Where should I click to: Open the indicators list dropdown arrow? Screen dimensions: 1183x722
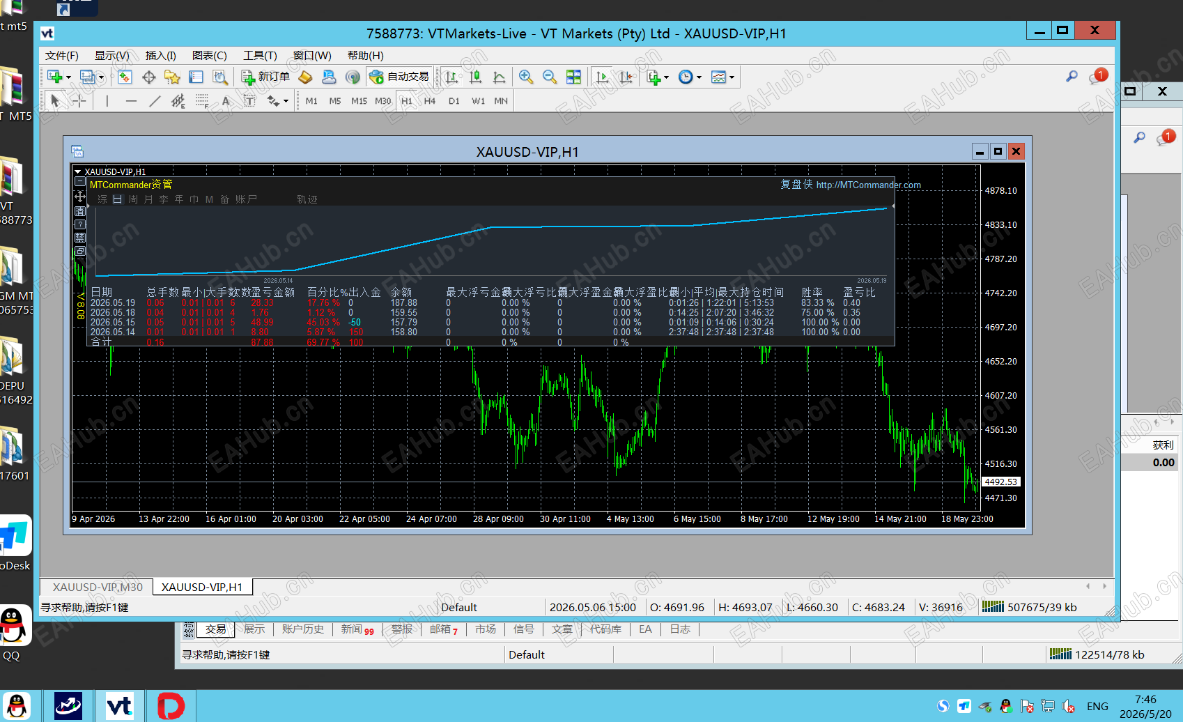(667, 77)
